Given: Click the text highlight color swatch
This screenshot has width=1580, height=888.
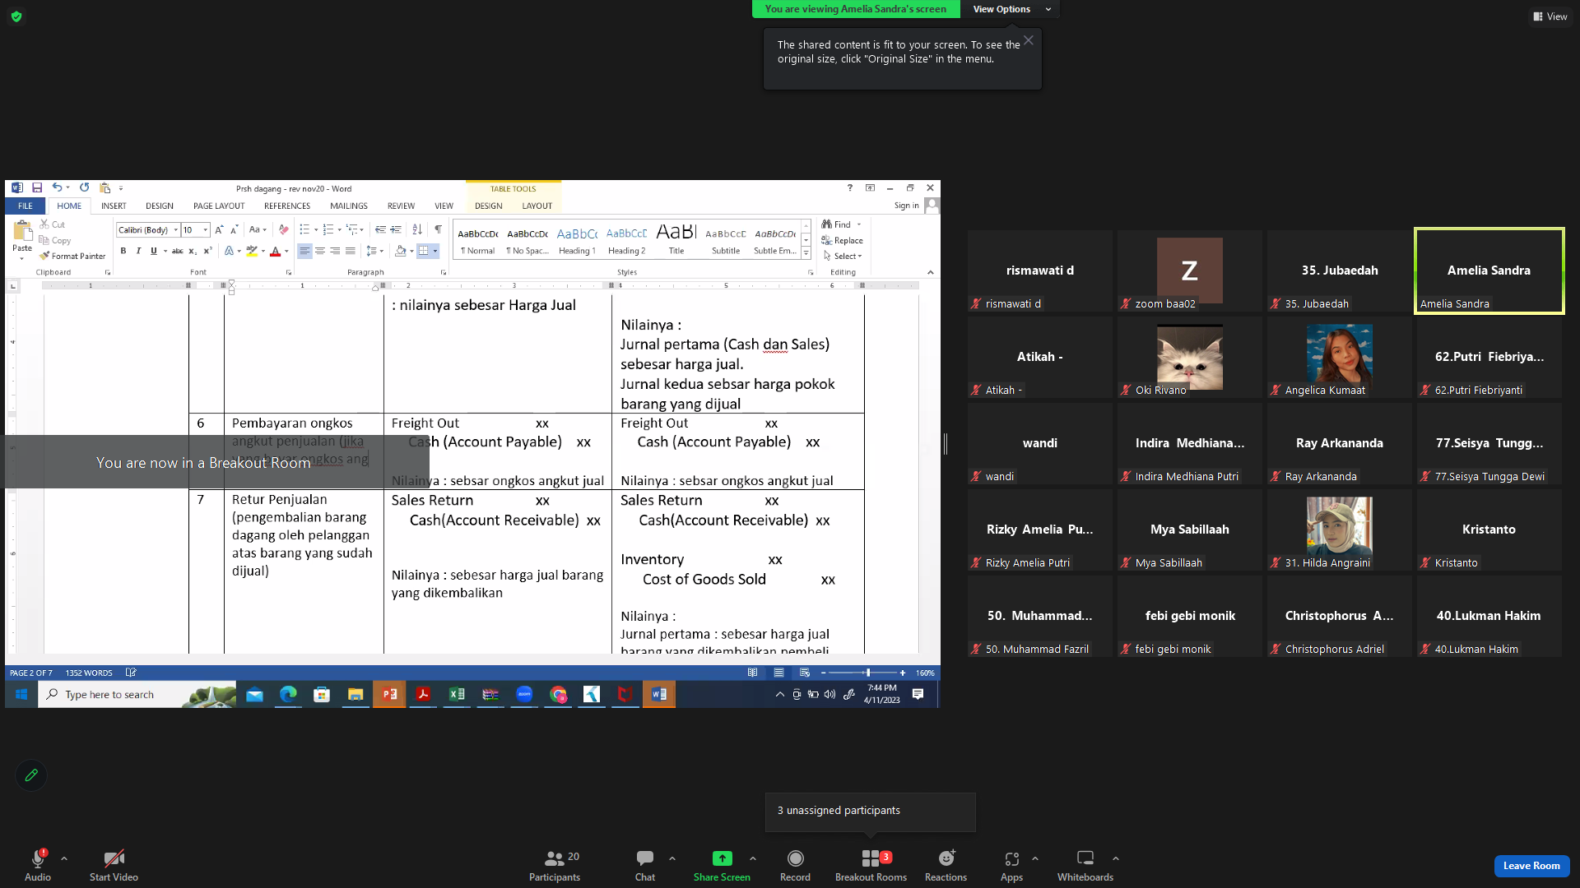Looking at the screenshot, I should tap(252, 251).
